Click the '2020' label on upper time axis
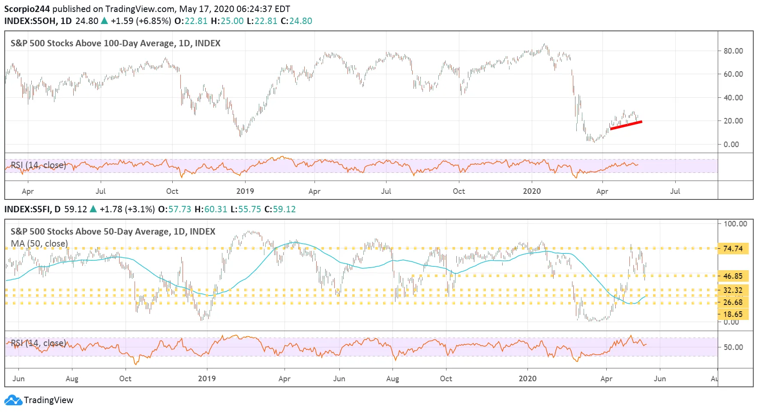This screenshot has height=413, width=758. (532, 191)
